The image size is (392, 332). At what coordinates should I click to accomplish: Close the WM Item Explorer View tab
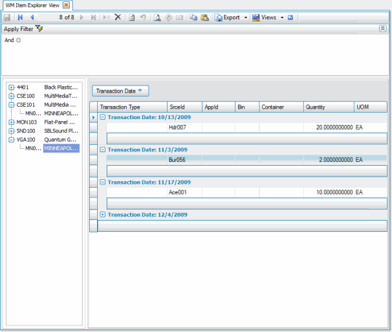click(65, 5)
